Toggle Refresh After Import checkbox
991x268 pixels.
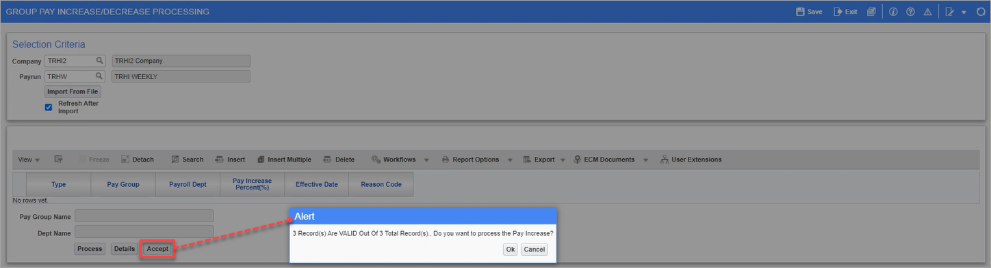click(x=49, y=107)
